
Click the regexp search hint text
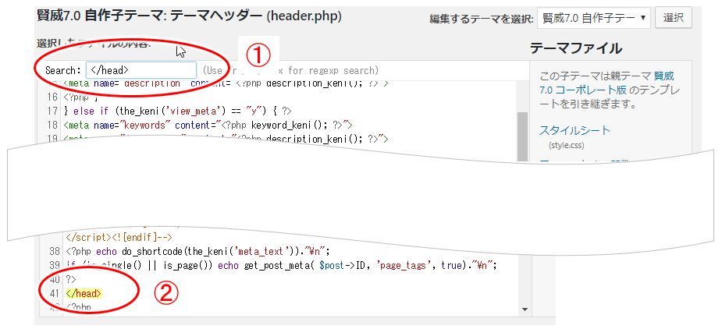[x=290, y=70]
